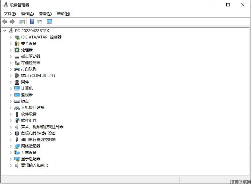This screenshot has width=251, height=184.
Task: Expand the 处理器 category arrow
Action: [11, 50]
